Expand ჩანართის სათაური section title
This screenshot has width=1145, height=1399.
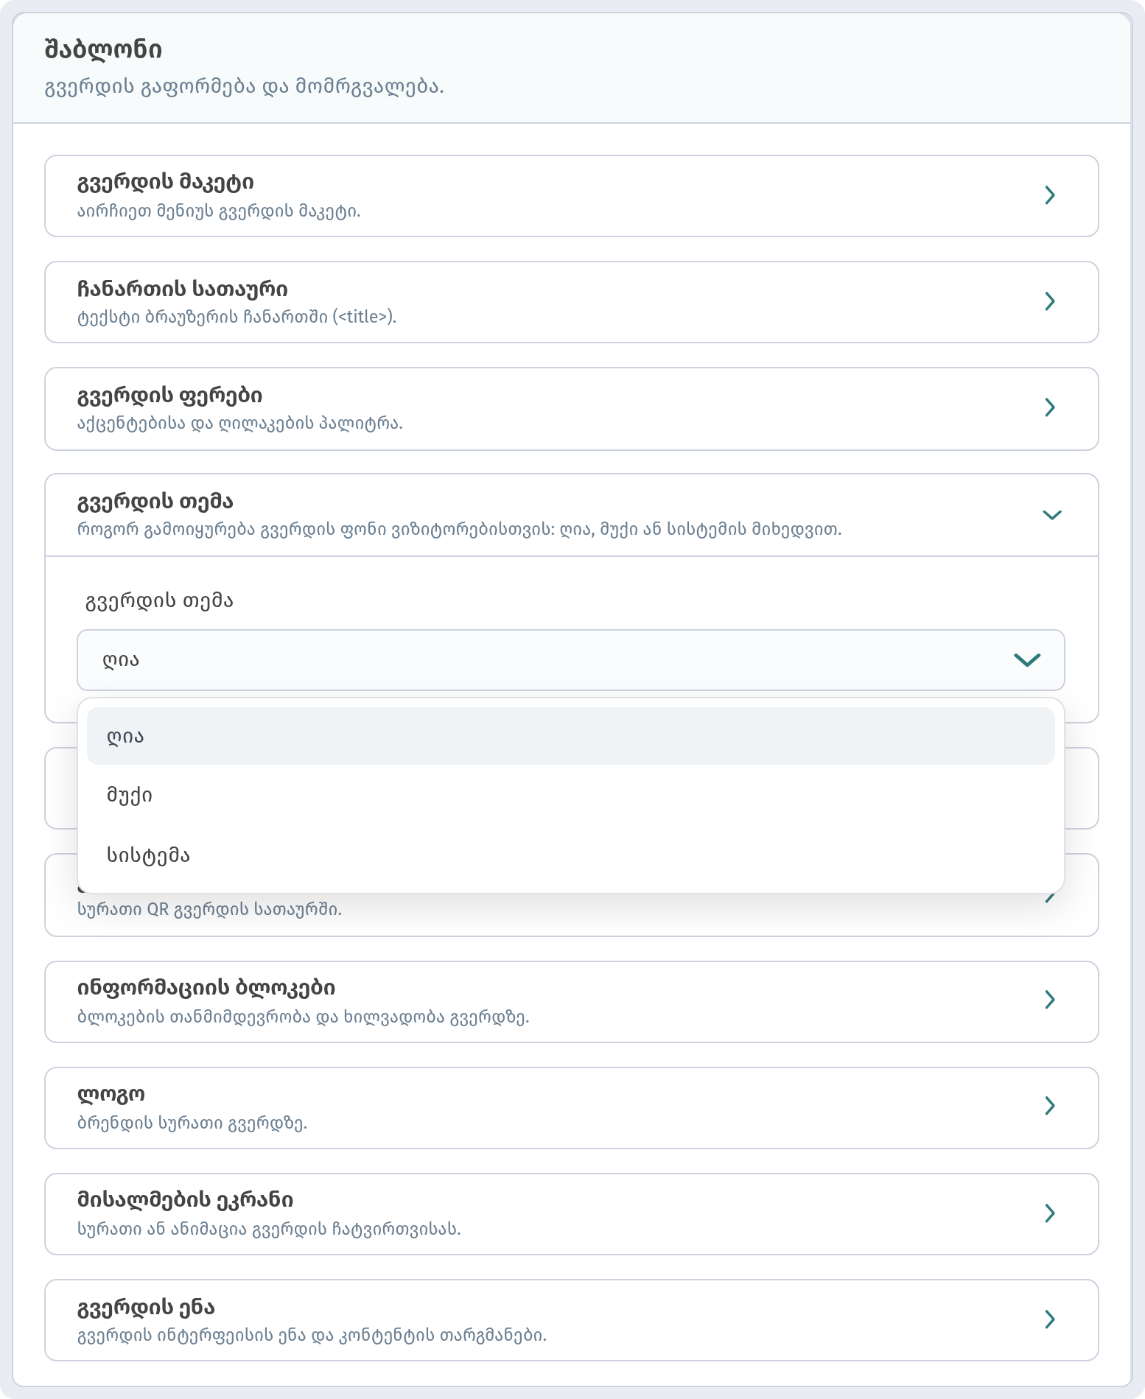coord(572,302)
